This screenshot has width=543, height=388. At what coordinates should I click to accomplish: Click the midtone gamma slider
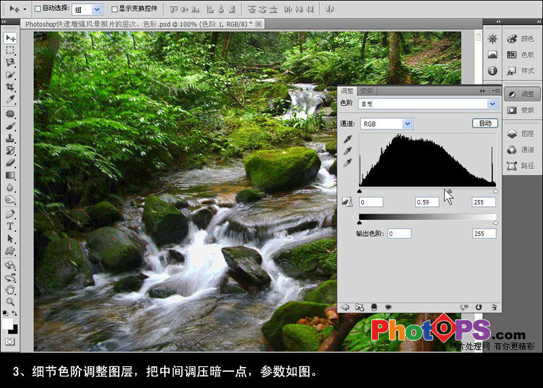coord(449,191)
